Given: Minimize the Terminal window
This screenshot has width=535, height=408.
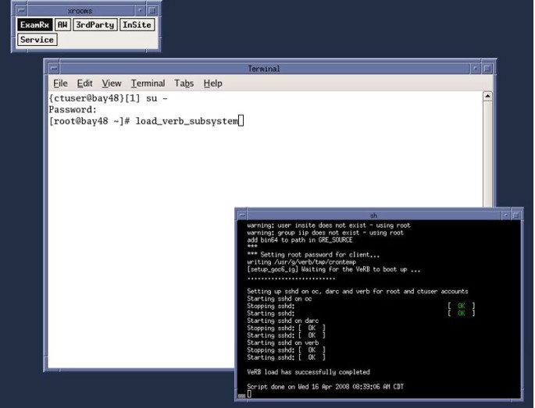Looking at the screenshot, I should click(476, 69).
